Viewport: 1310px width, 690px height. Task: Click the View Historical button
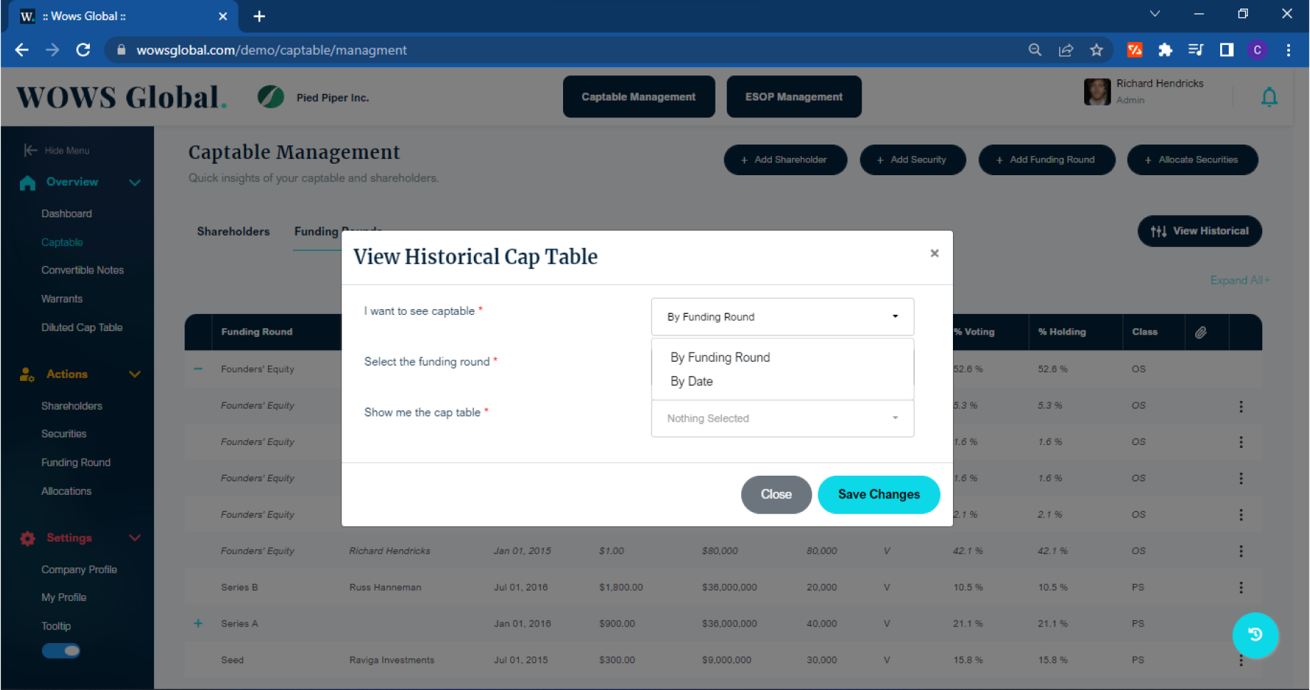[x=1200, y=231]
